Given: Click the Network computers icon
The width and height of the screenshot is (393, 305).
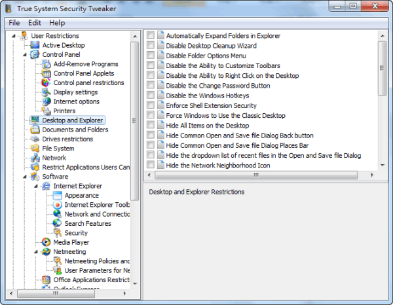Looking at the screenshot, I should pos(35,158).
